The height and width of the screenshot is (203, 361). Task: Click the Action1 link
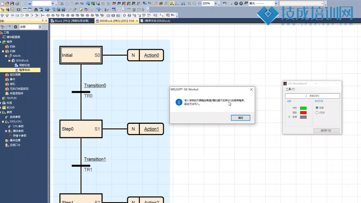151,129
